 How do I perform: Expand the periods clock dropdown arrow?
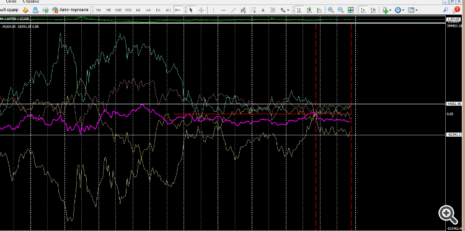click(404, 10)
